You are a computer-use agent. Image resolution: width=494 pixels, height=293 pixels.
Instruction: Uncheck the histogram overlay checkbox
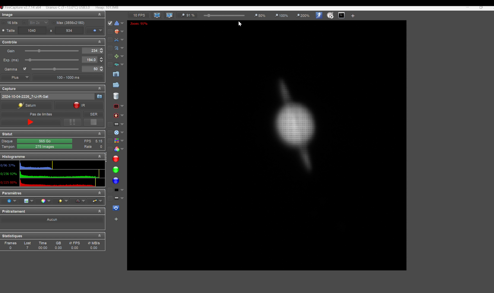click(110, 23)
